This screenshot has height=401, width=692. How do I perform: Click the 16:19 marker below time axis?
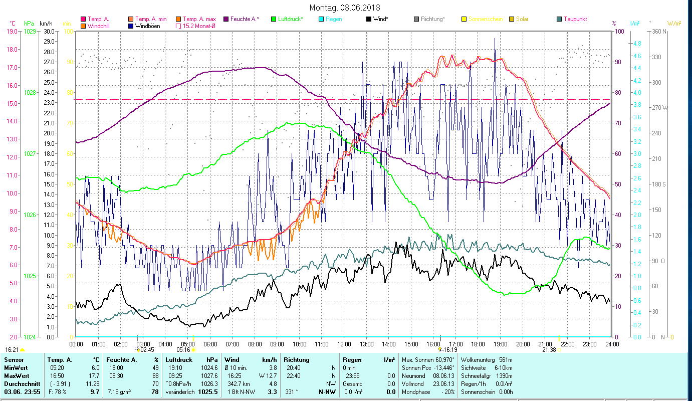click(x=449, y=350)
